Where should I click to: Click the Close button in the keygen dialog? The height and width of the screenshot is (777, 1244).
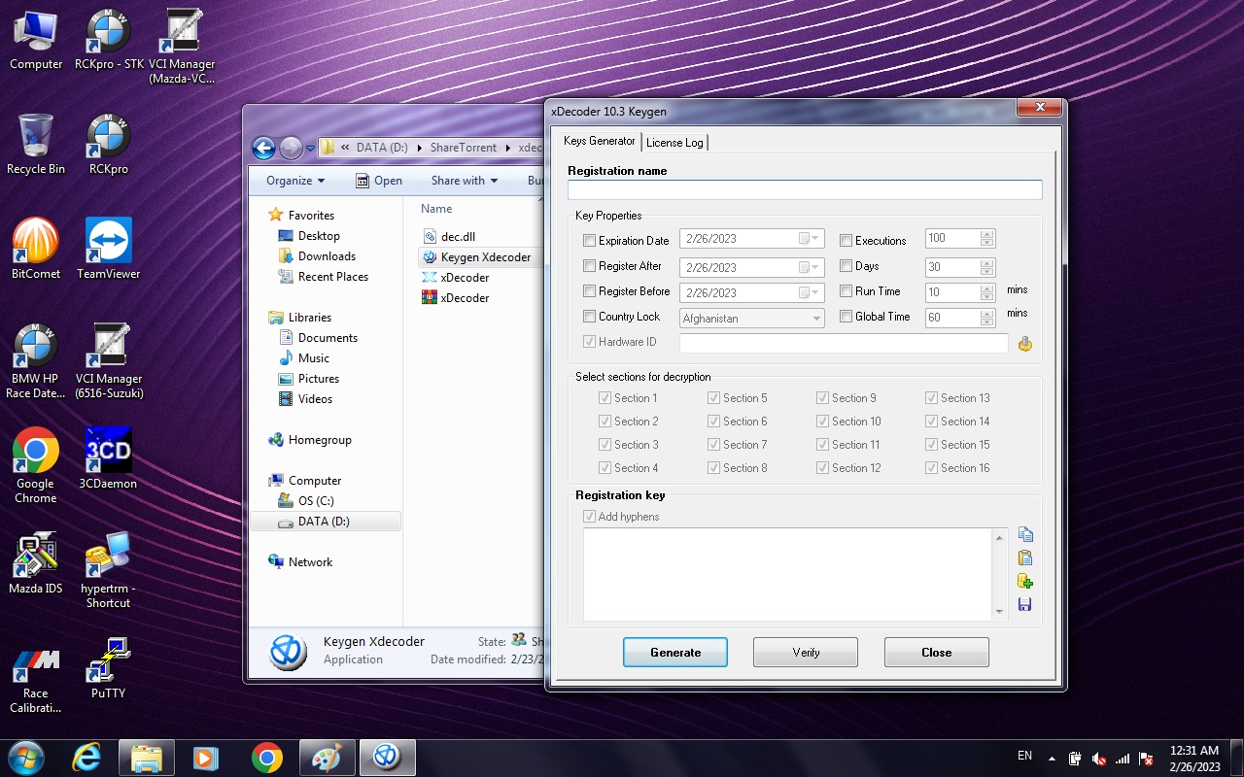pyautogui.click(x=937, y=653)
